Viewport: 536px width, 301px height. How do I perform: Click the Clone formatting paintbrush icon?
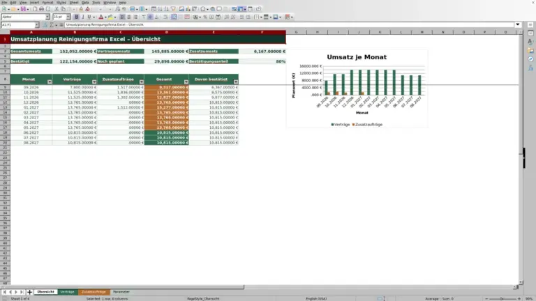81,9
